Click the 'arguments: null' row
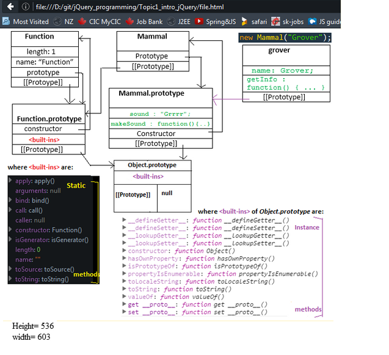Image resolution: width=389 pixels, height=355 pixels. (38, 190)
